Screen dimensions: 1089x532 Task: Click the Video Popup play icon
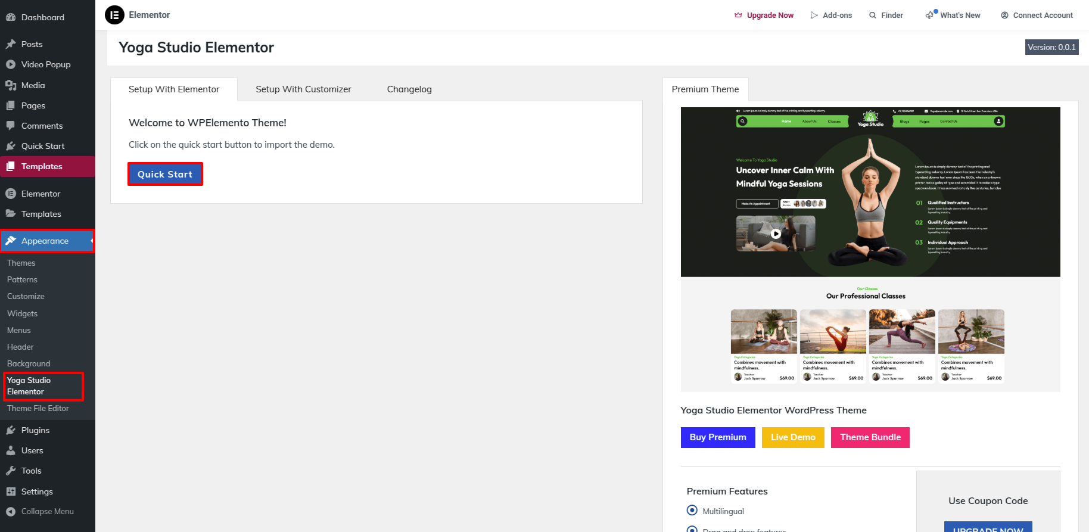click(x=11, y=64)
